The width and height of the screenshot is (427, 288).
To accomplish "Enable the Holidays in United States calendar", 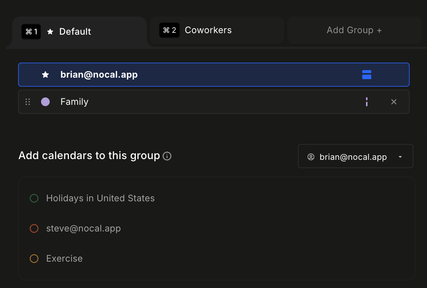I will (34, 198).
